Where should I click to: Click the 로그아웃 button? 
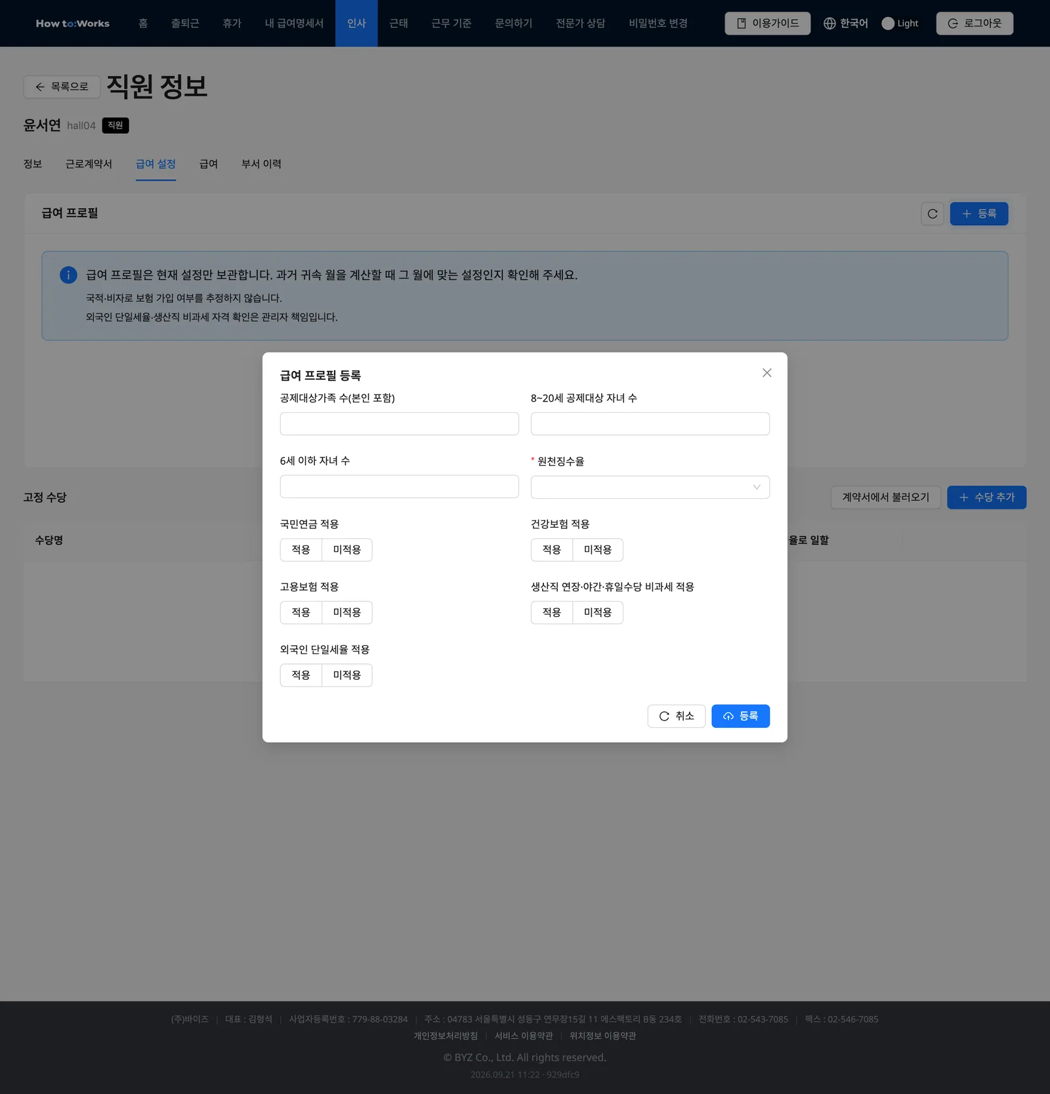pyautogui.click(x=975, y=24)
